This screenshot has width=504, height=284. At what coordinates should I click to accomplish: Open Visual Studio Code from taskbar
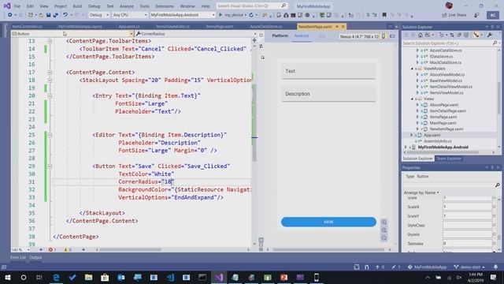coord(170,277)
